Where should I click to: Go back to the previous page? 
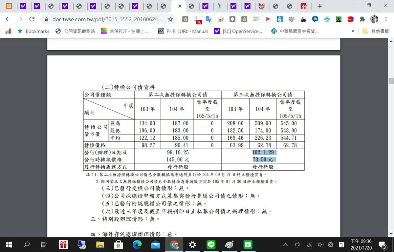8,19
